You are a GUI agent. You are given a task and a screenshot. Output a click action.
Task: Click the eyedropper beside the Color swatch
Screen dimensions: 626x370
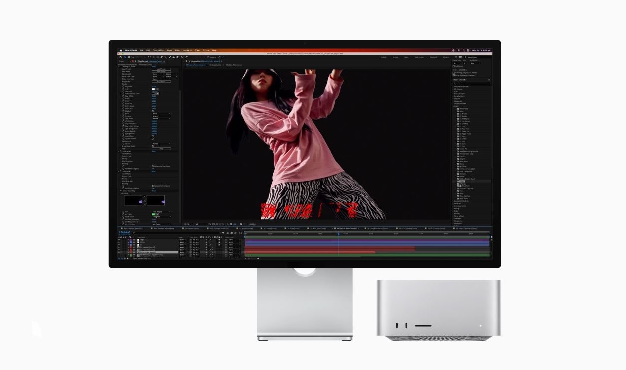158,89
